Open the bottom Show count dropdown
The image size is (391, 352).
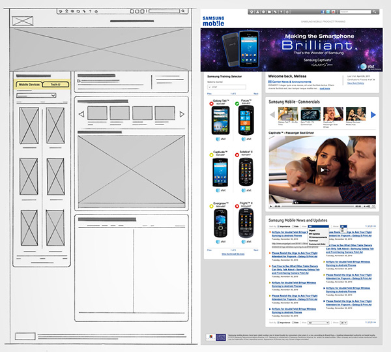click(343, 323)
